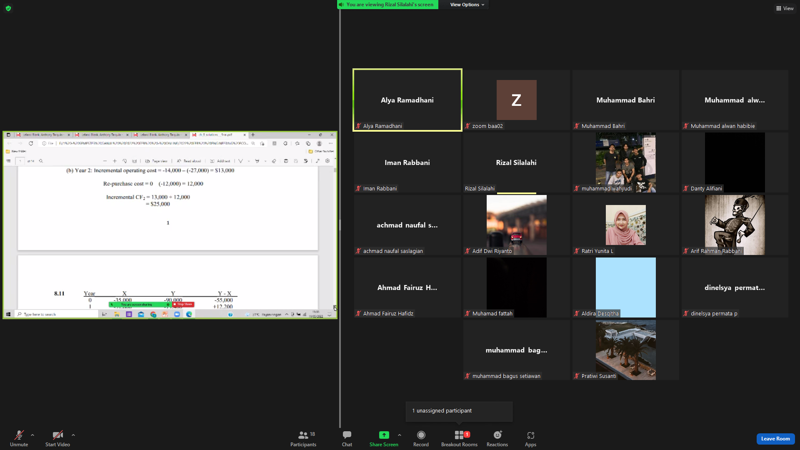Click the 'You are viewing Rizal Silalahi's screen' banner
Screen dimensions: 800x450
387,5
